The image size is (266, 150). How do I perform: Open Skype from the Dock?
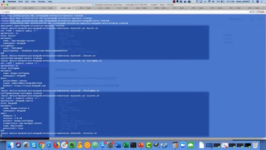click(x=34, y=145)
